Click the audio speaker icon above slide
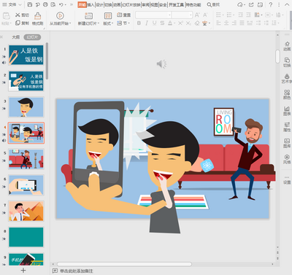 pyautogui.click(x=161, y=64)
